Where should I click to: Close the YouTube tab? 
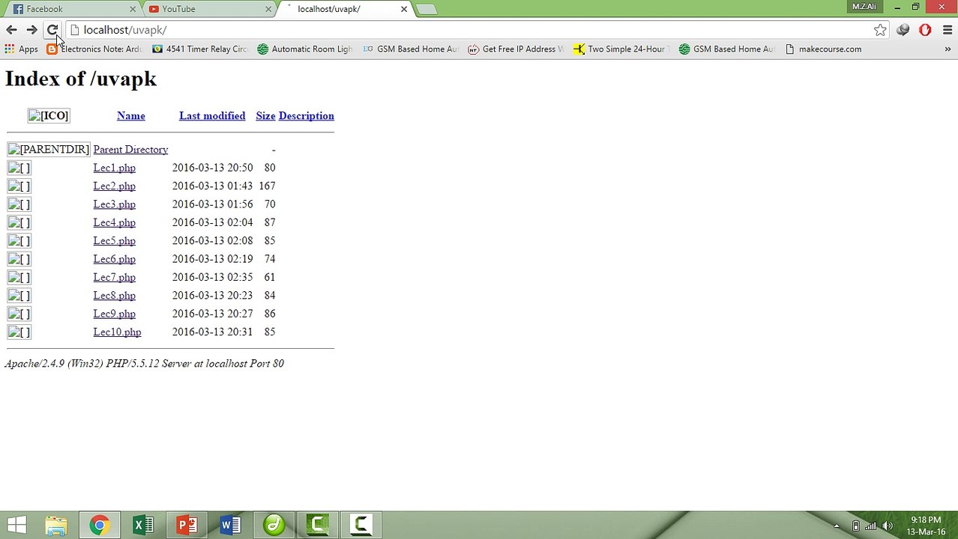click(x=268, y=9)
